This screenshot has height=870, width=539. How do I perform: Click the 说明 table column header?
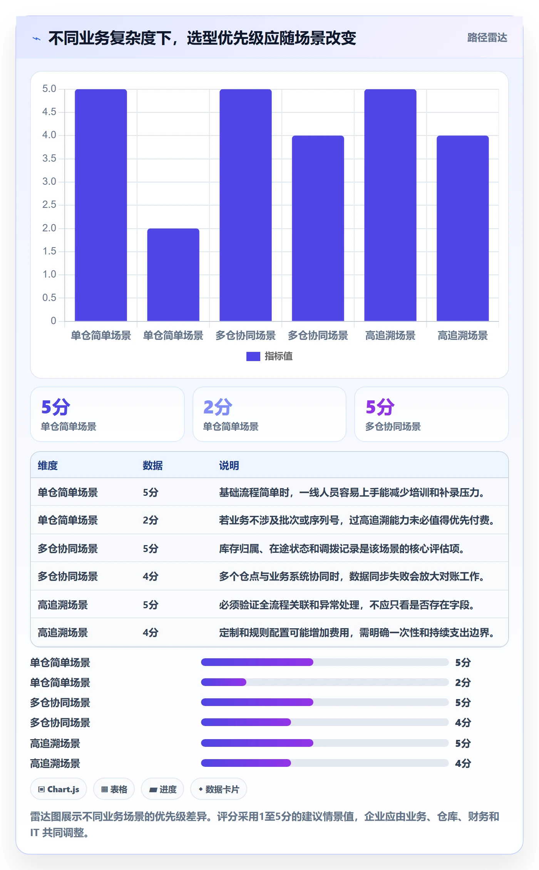tap(229, 465)
